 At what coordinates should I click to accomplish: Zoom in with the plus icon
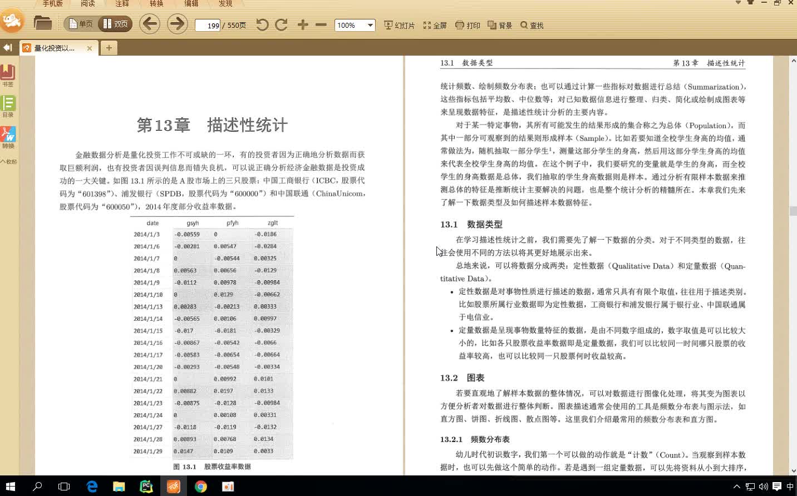click(x=303, y=24)
